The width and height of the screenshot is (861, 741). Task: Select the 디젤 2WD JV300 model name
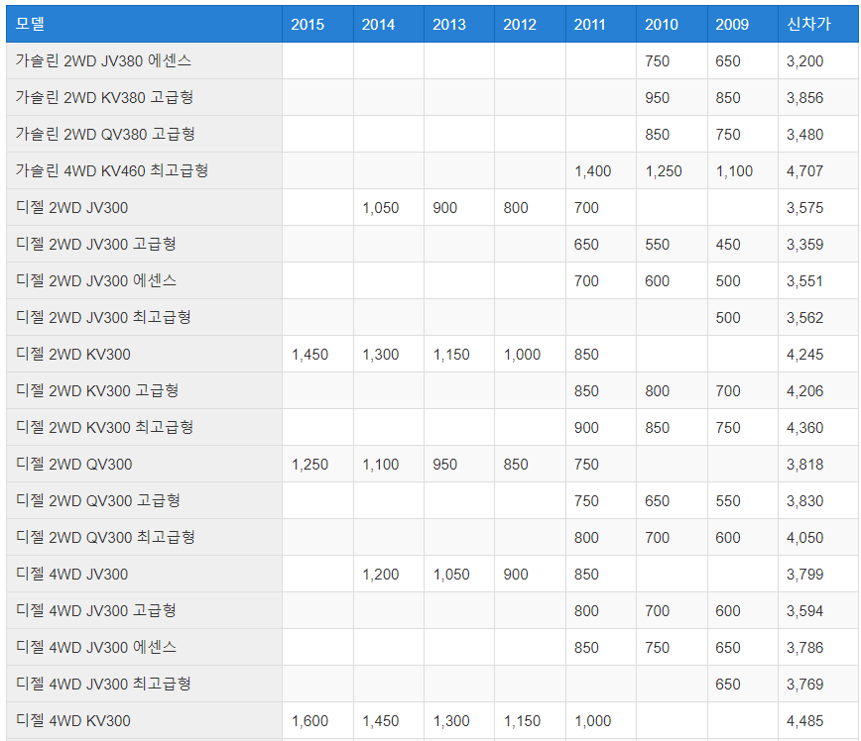click(72, 208)
